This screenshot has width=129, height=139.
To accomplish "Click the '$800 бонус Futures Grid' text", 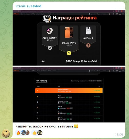I will [81, 61].
